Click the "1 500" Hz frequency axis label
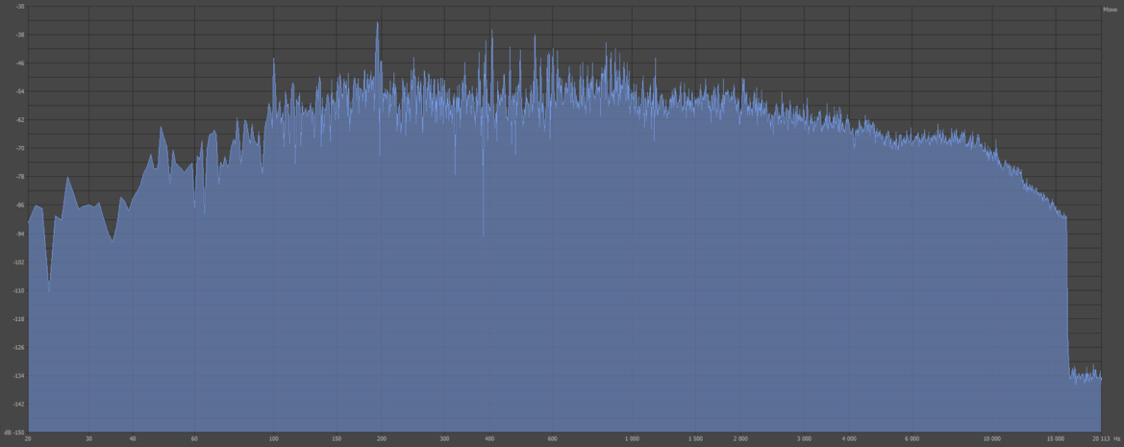 pos(695,437)
